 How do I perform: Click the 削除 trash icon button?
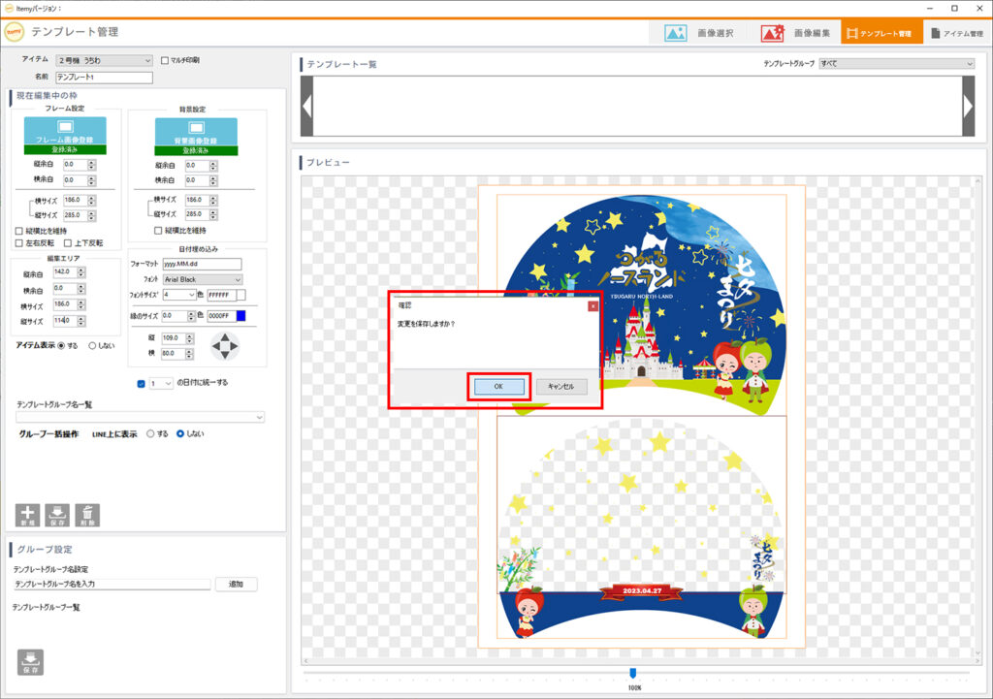click(x=87, y=515)
